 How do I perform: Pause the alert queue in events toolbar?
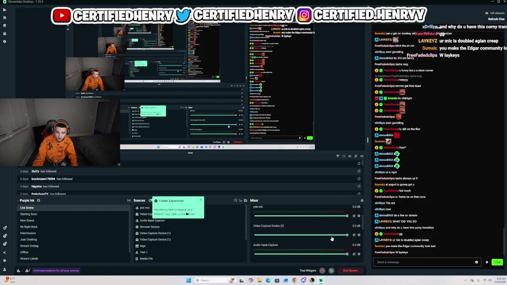point(344,156)
